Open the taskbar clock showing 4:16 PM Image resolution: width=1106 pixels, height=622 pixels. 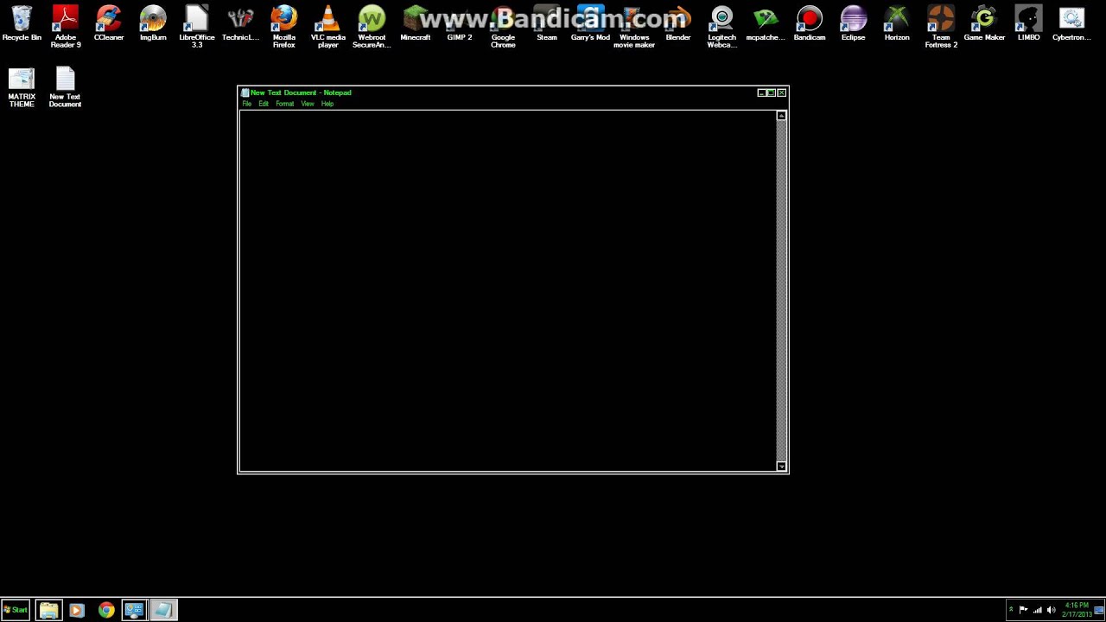[x=1077, y=610]
